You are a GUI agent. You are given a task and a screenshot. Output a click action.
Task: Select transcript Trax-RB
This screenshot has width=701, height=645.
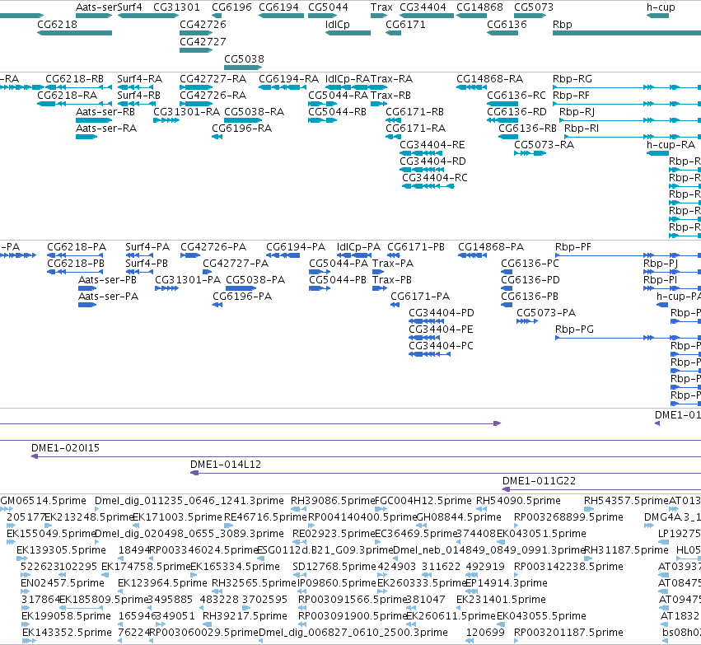379,104
